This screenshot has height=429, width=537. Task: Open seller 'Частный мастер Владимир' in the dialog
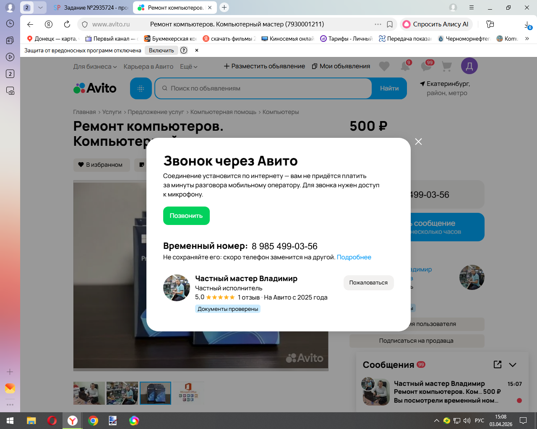(x=246, y=279)
